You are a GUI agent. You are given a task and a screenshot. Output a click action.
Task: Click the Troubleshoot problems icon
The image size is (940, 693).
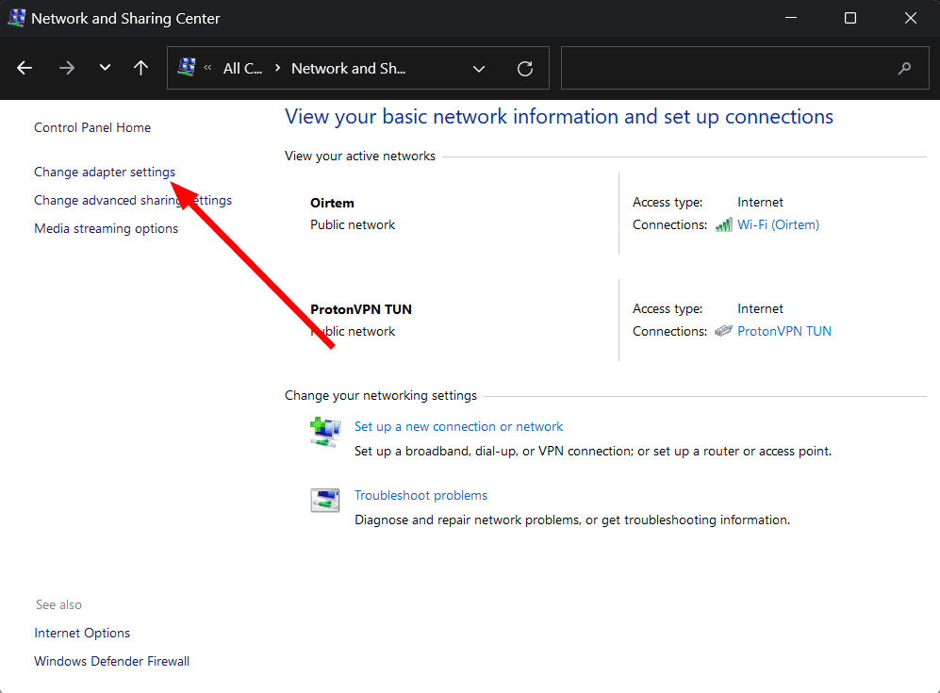click(x=324, y=501)
